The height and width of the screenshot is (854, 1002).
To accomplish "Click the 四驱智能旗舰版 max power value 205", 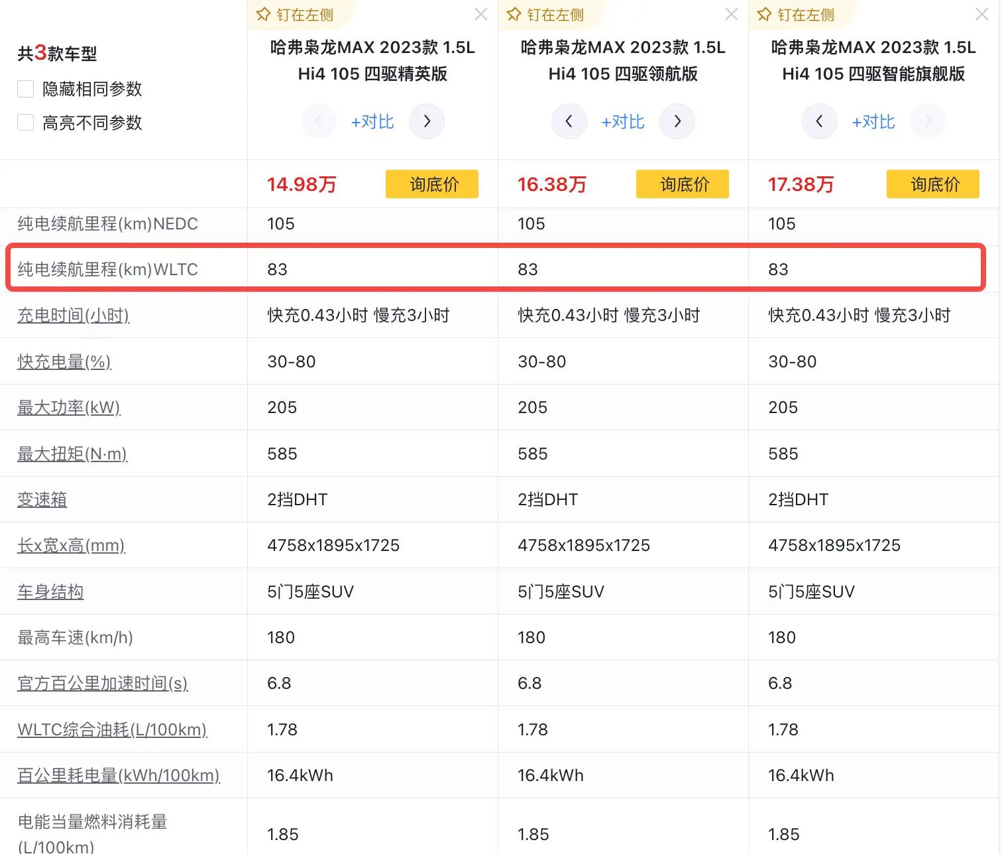I will coord(783,407).
